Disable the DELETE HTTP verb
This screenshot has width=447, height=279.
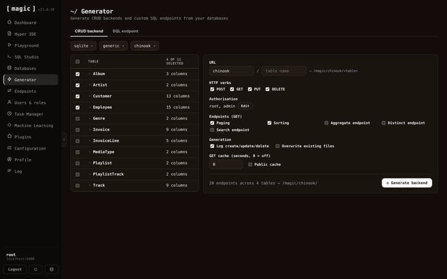tap(268, 89)
